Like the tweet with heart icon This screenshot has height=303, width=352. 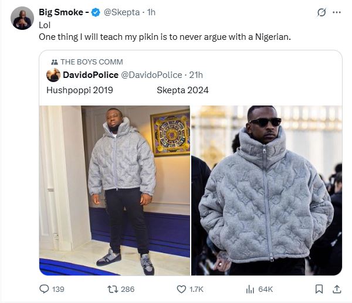tap(181, 289)
